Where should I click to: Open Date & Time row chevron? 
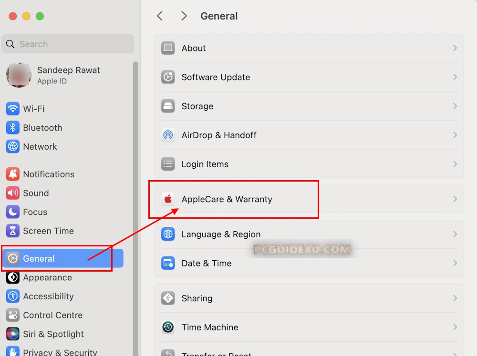[x=455, y=263]
